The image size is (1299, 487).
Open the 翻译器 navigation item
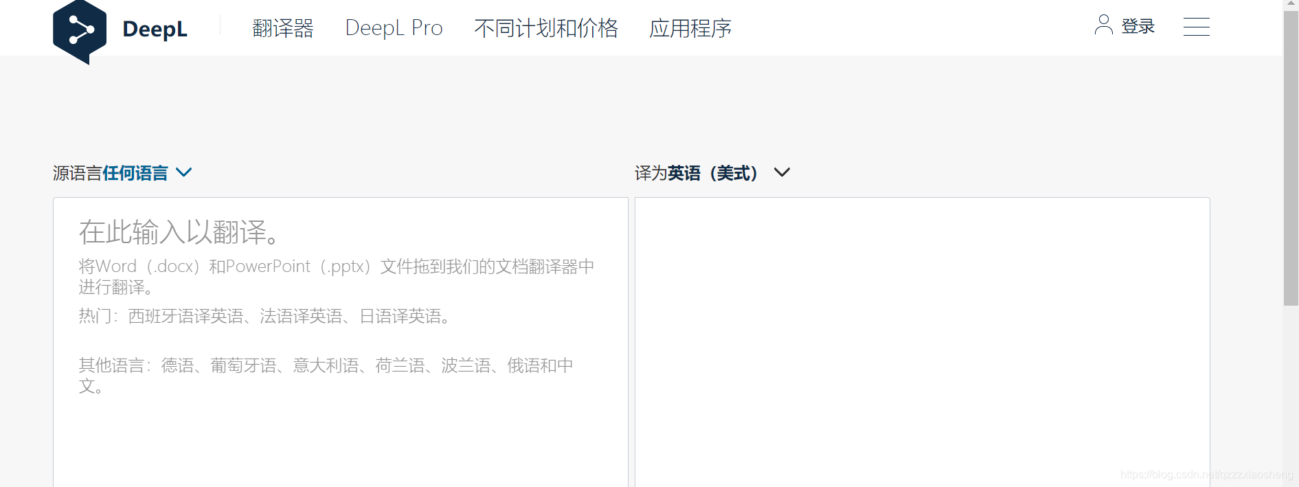coord(283,28)
